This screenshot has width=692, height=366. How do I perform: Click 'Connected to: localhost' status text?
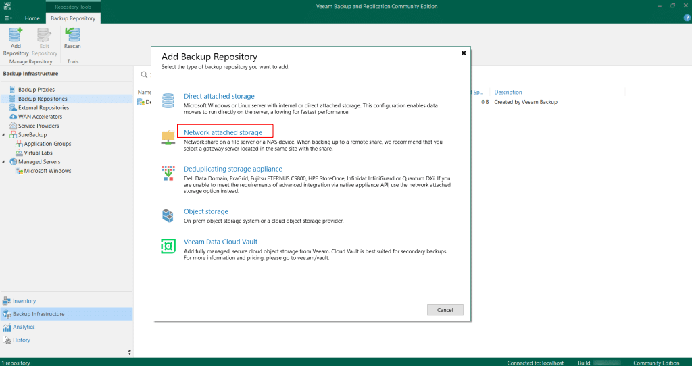pyautogui.click(x=535, y=363)
